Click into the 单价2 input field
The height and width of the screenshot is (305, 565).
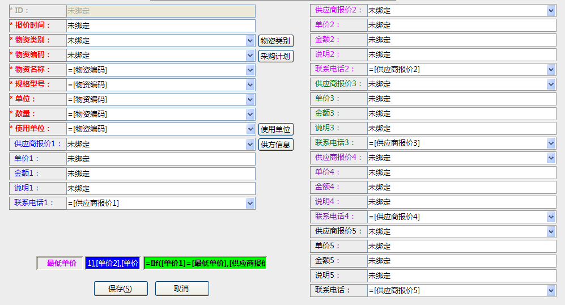click(x=462, y=26)
